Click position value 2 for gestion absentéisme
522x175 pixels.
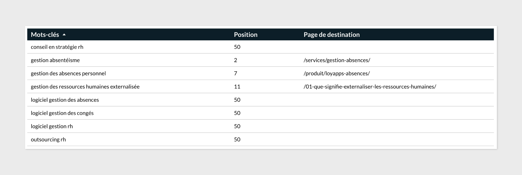click(235, 60)
